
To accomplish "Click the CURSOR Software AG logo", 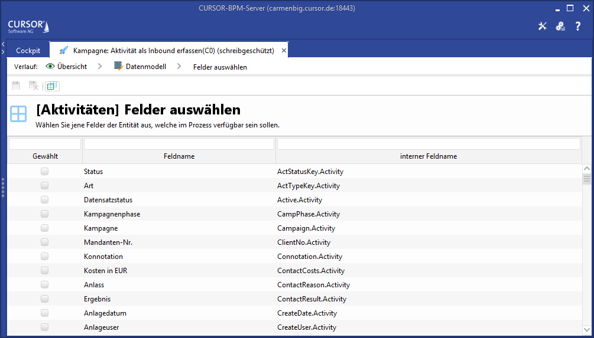I will (28, 27).
